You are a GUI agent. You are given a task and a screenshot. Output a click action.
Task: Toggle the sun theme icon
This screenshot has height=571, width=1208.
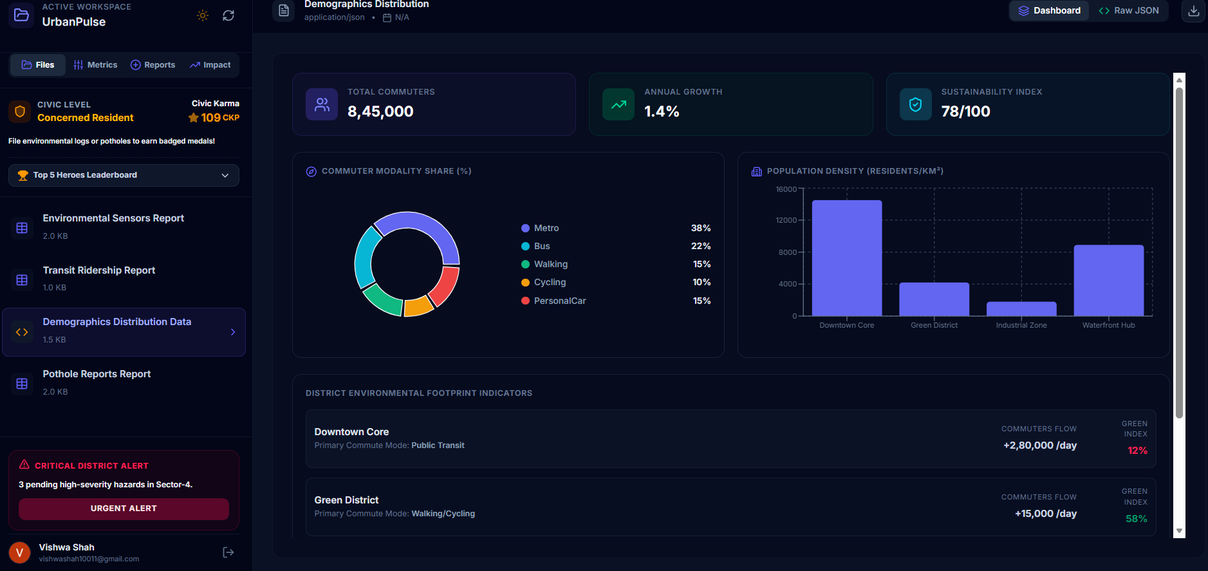click(203, 15)
